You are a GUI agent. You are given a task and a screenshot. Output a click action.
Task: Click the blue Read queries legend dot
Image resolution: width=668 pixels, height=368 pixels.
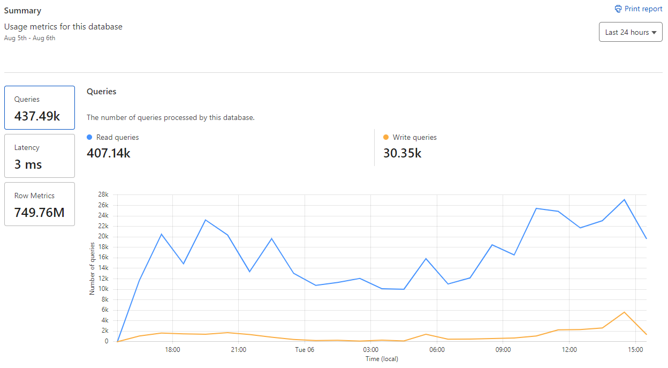(89, 138)
